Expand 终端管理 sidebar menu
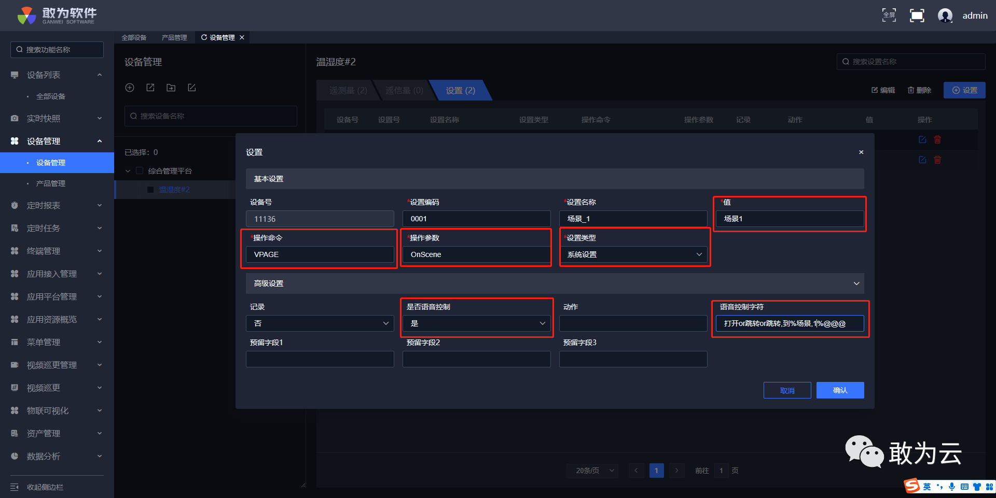The height and width of the screenshot is (498, 996). [100, 251]
